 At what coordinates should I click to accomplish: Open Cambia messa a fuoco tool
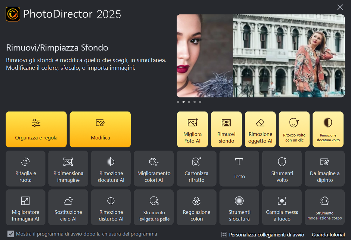282,207
